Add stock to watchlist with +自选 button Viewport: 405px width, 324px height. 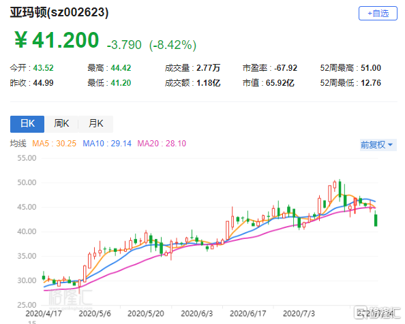click(x=378, y=14)
